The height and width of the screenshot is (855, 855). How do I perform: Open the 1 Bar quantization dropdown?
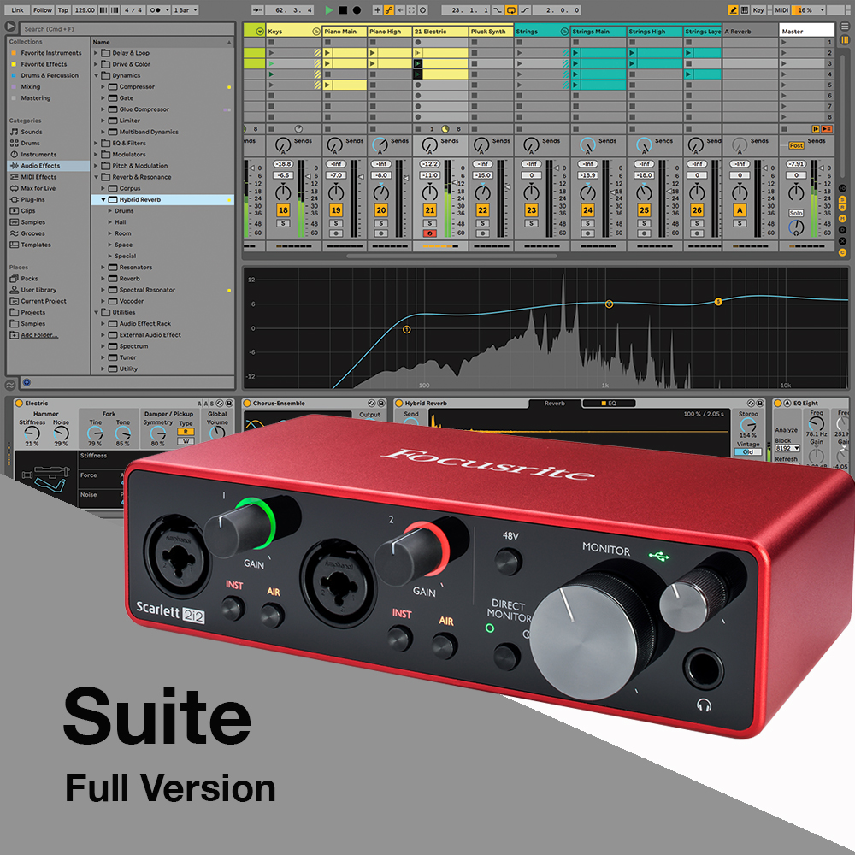point(185,9)
